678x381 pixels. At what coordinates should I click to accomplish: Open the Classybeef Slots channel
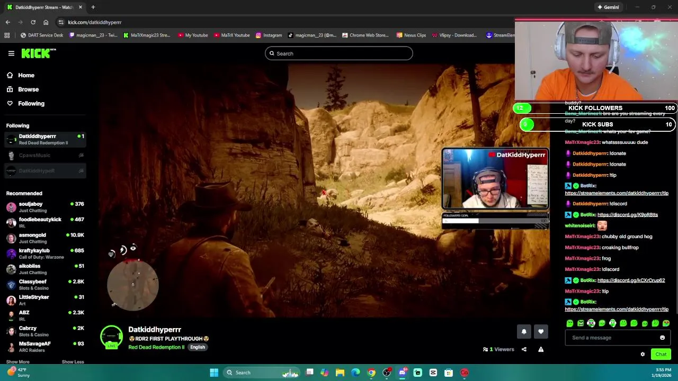tap(45, 285)
